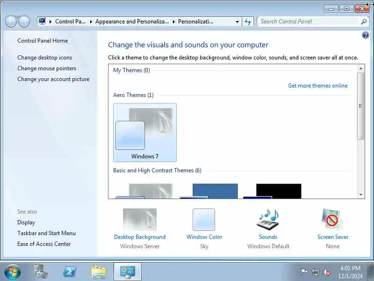
Task: Click the Personalizati... breadcrumb
Action: 195,22
